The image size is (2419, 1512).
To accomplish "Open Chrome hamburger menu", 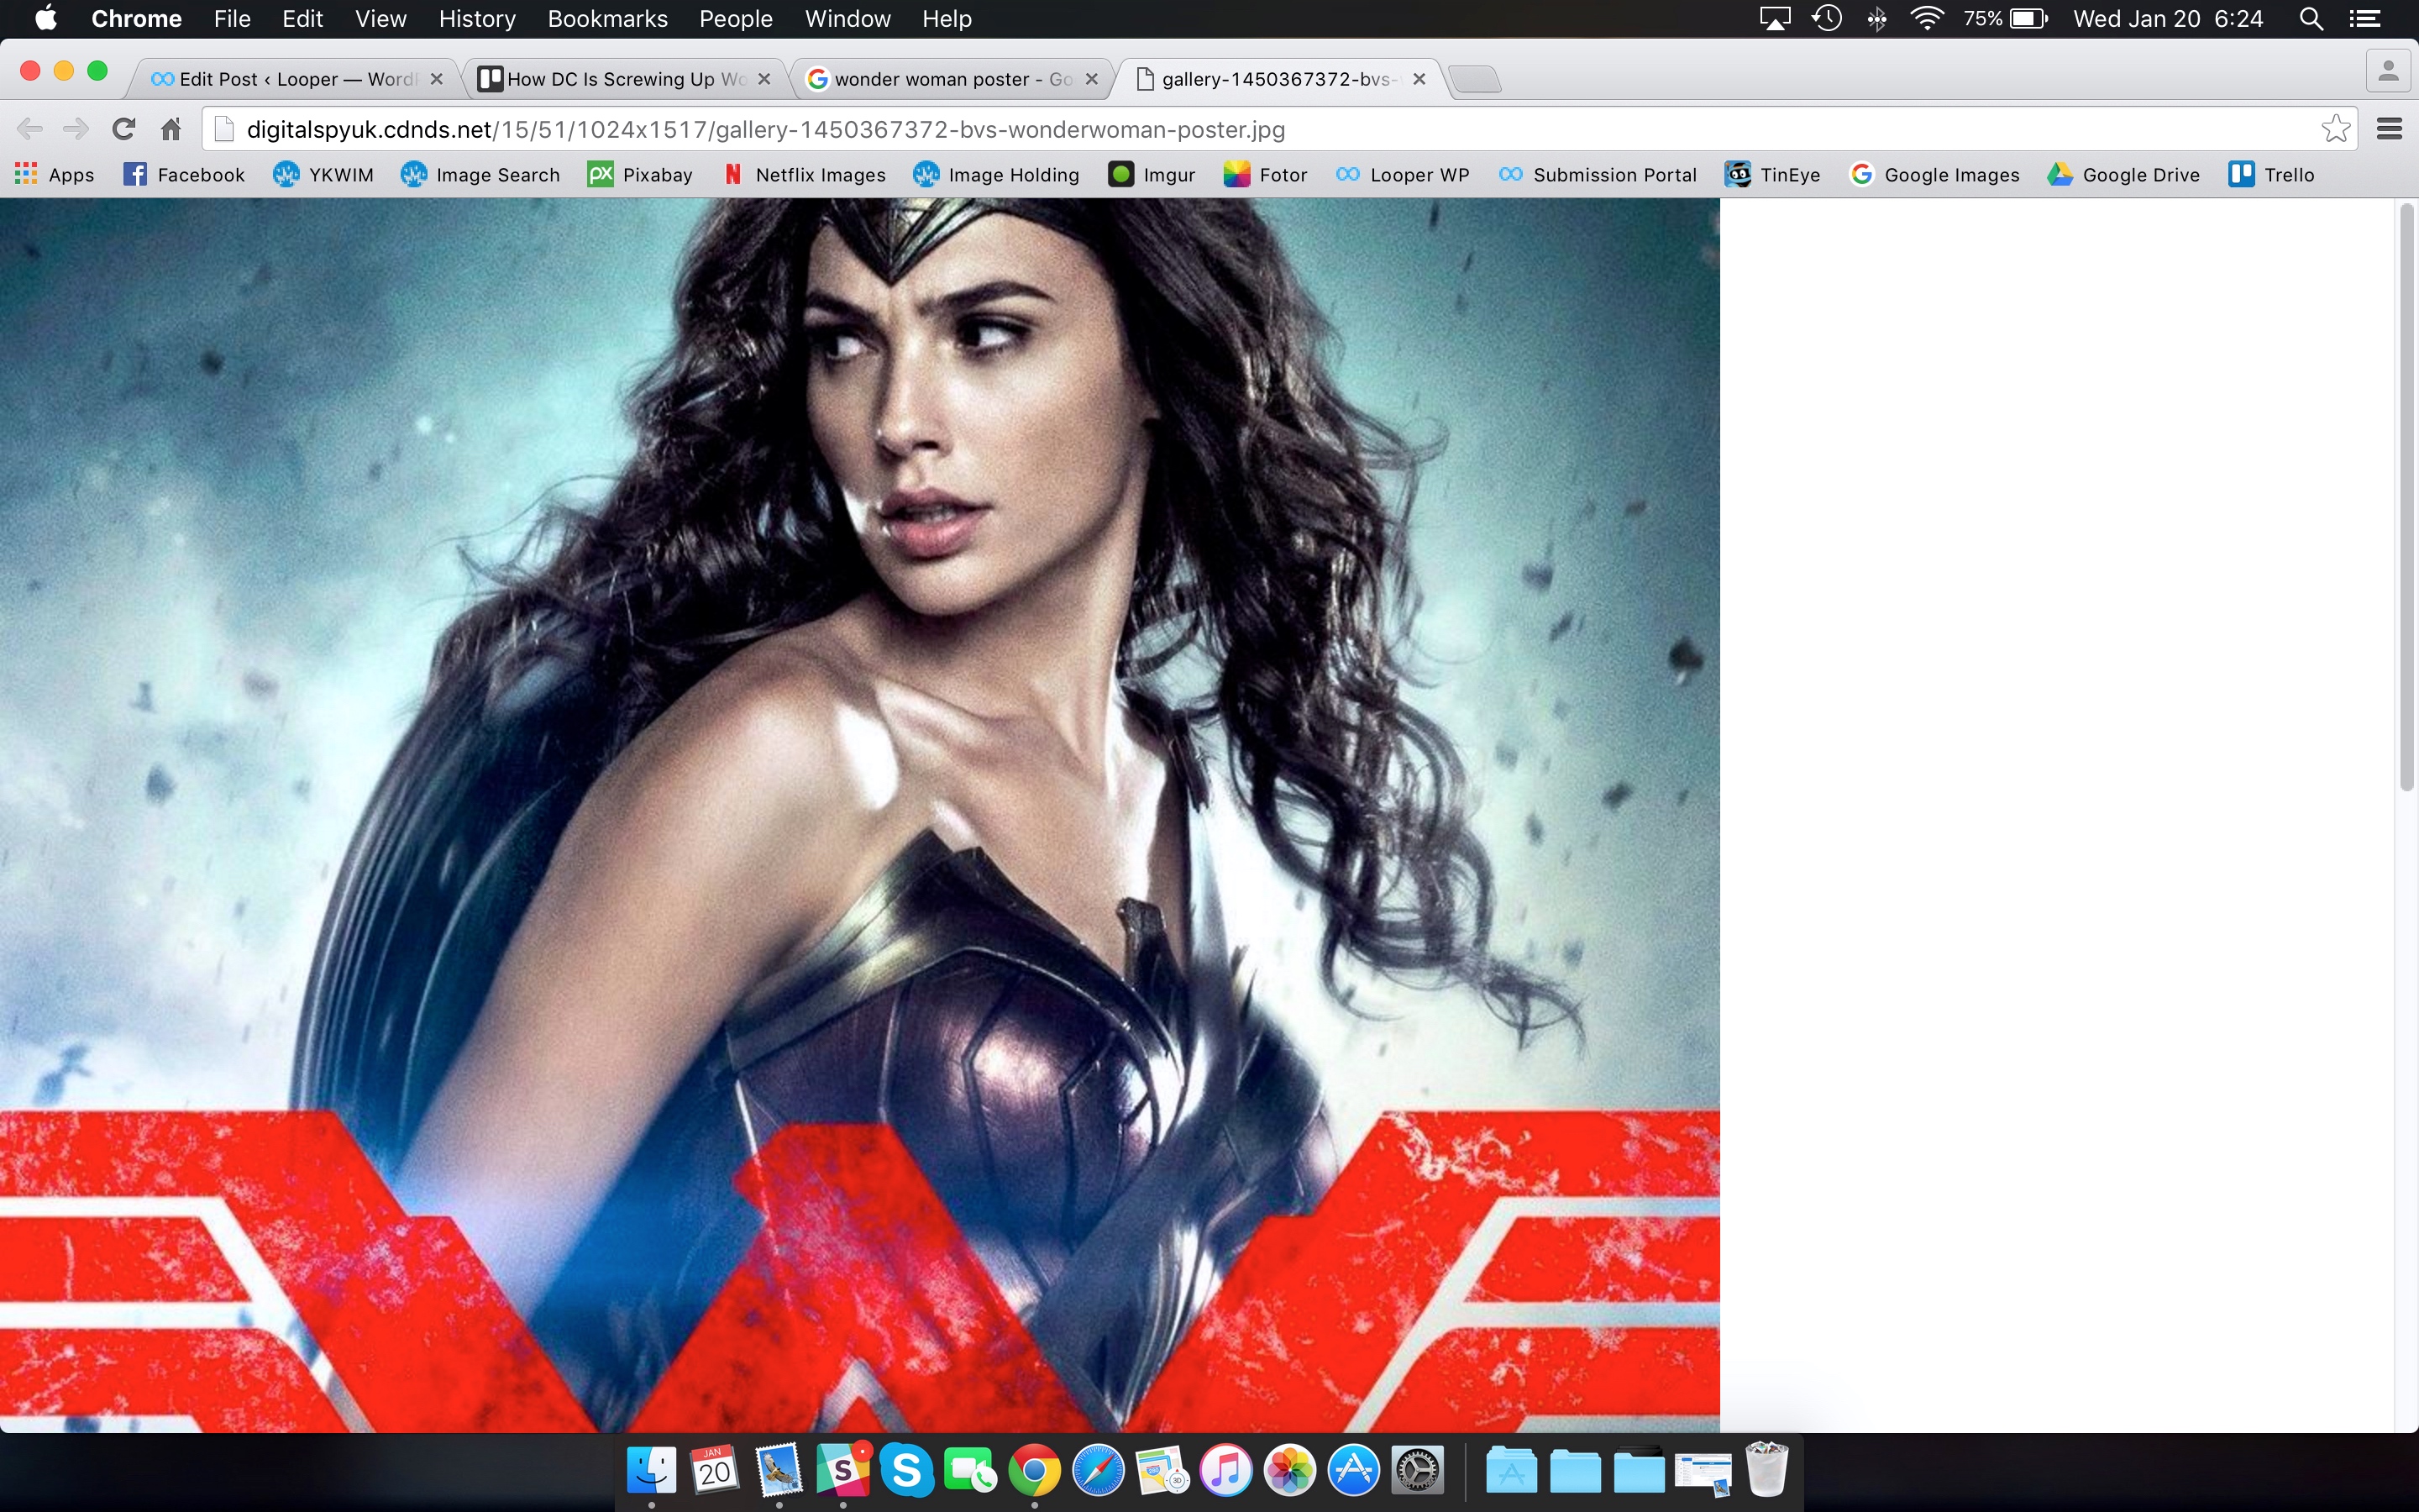I will 2389,129.
